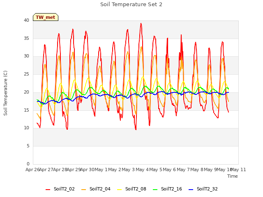This screenshot has height=197, width=263.
Task: Click the May 1 x-axis label
Action: (x=101, y=170)
